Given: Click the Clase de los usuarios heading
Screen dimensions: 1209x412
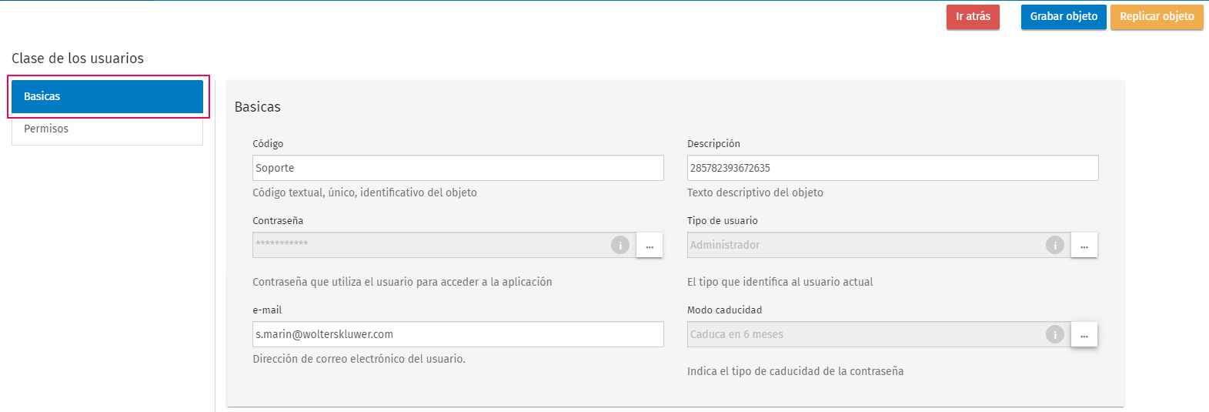Looking at the screenshot, I should click(78, 59).
